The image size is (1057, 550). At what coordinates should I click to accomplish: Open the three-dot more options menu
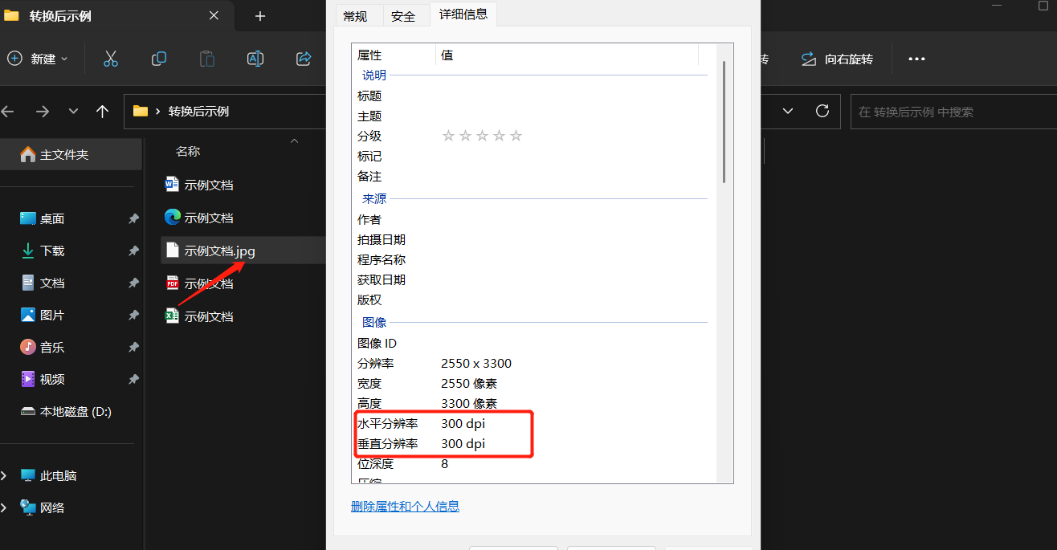pyautogui.click(x=917, y=59)
